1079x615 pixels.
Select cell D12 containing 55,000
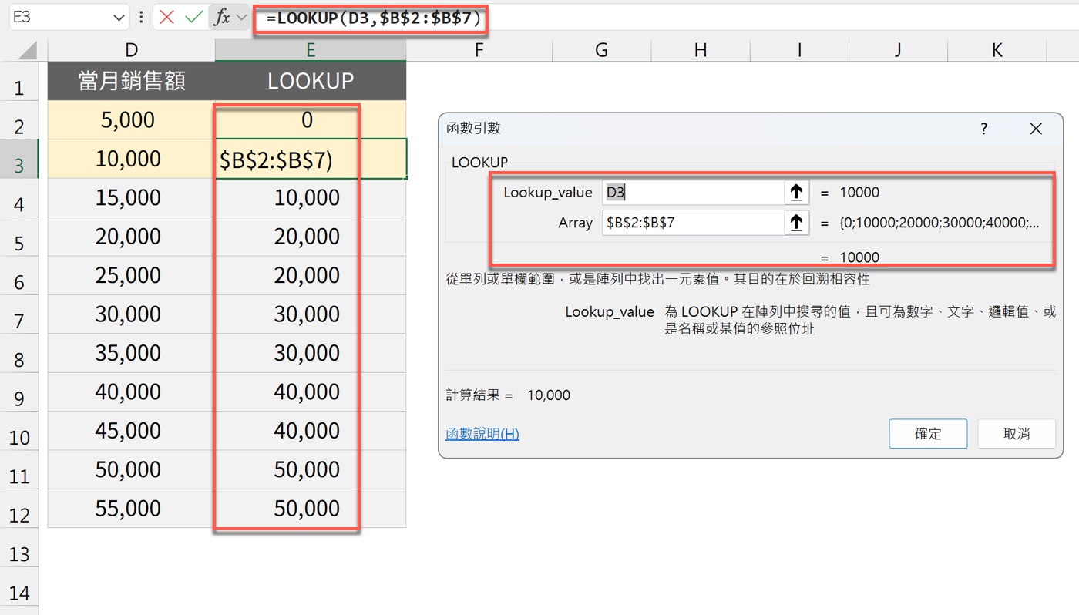(132, 509)
